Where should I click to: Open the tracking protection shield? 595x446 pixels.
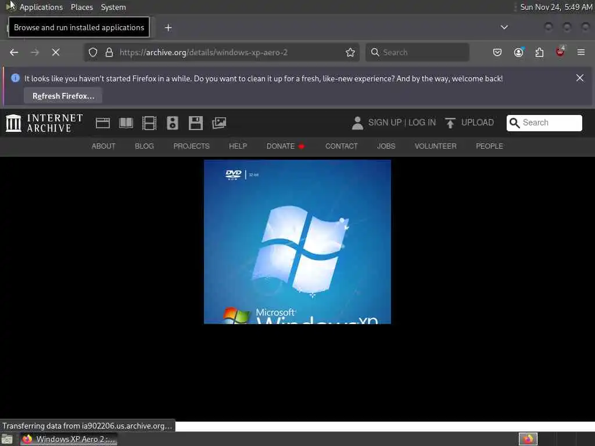coord(93,52)
